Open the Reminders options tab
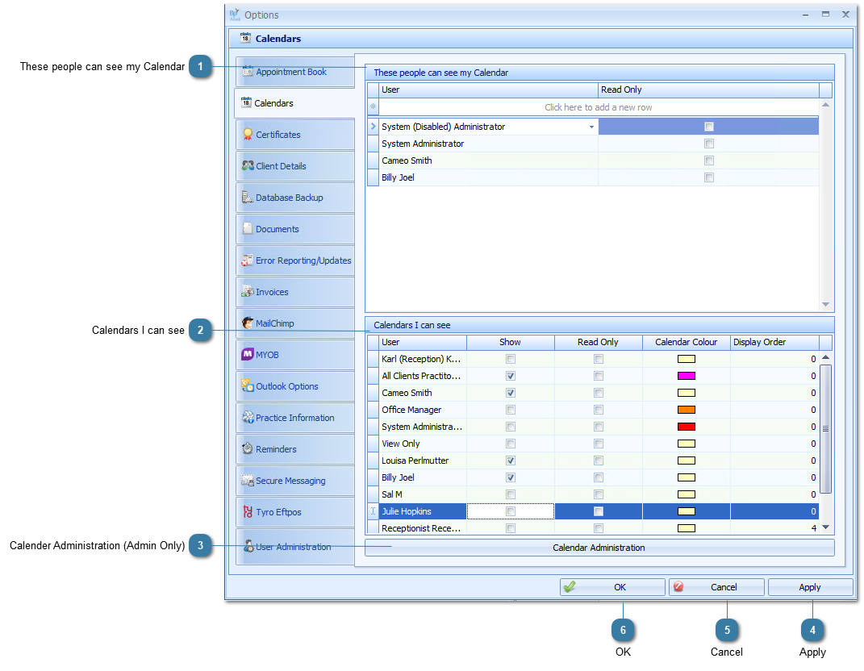The width and height of the screenshot is (864, 671). [295, 449]
